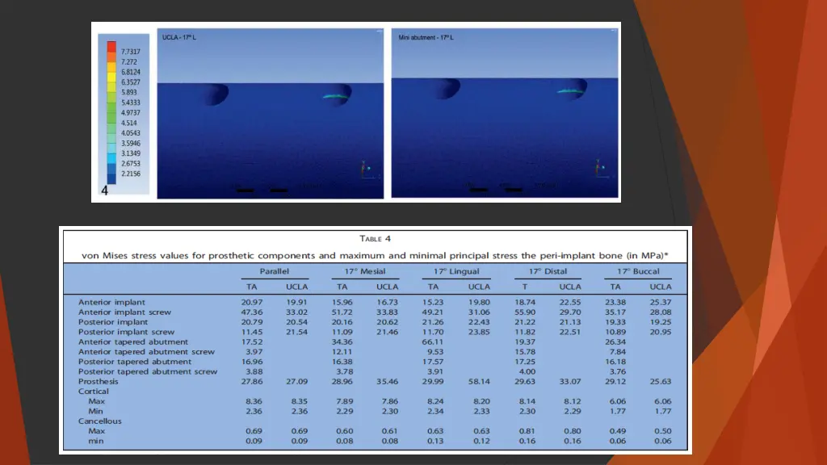Click the 'Prosthesis' row label
The image size is (827, 465).
[99, 382]
